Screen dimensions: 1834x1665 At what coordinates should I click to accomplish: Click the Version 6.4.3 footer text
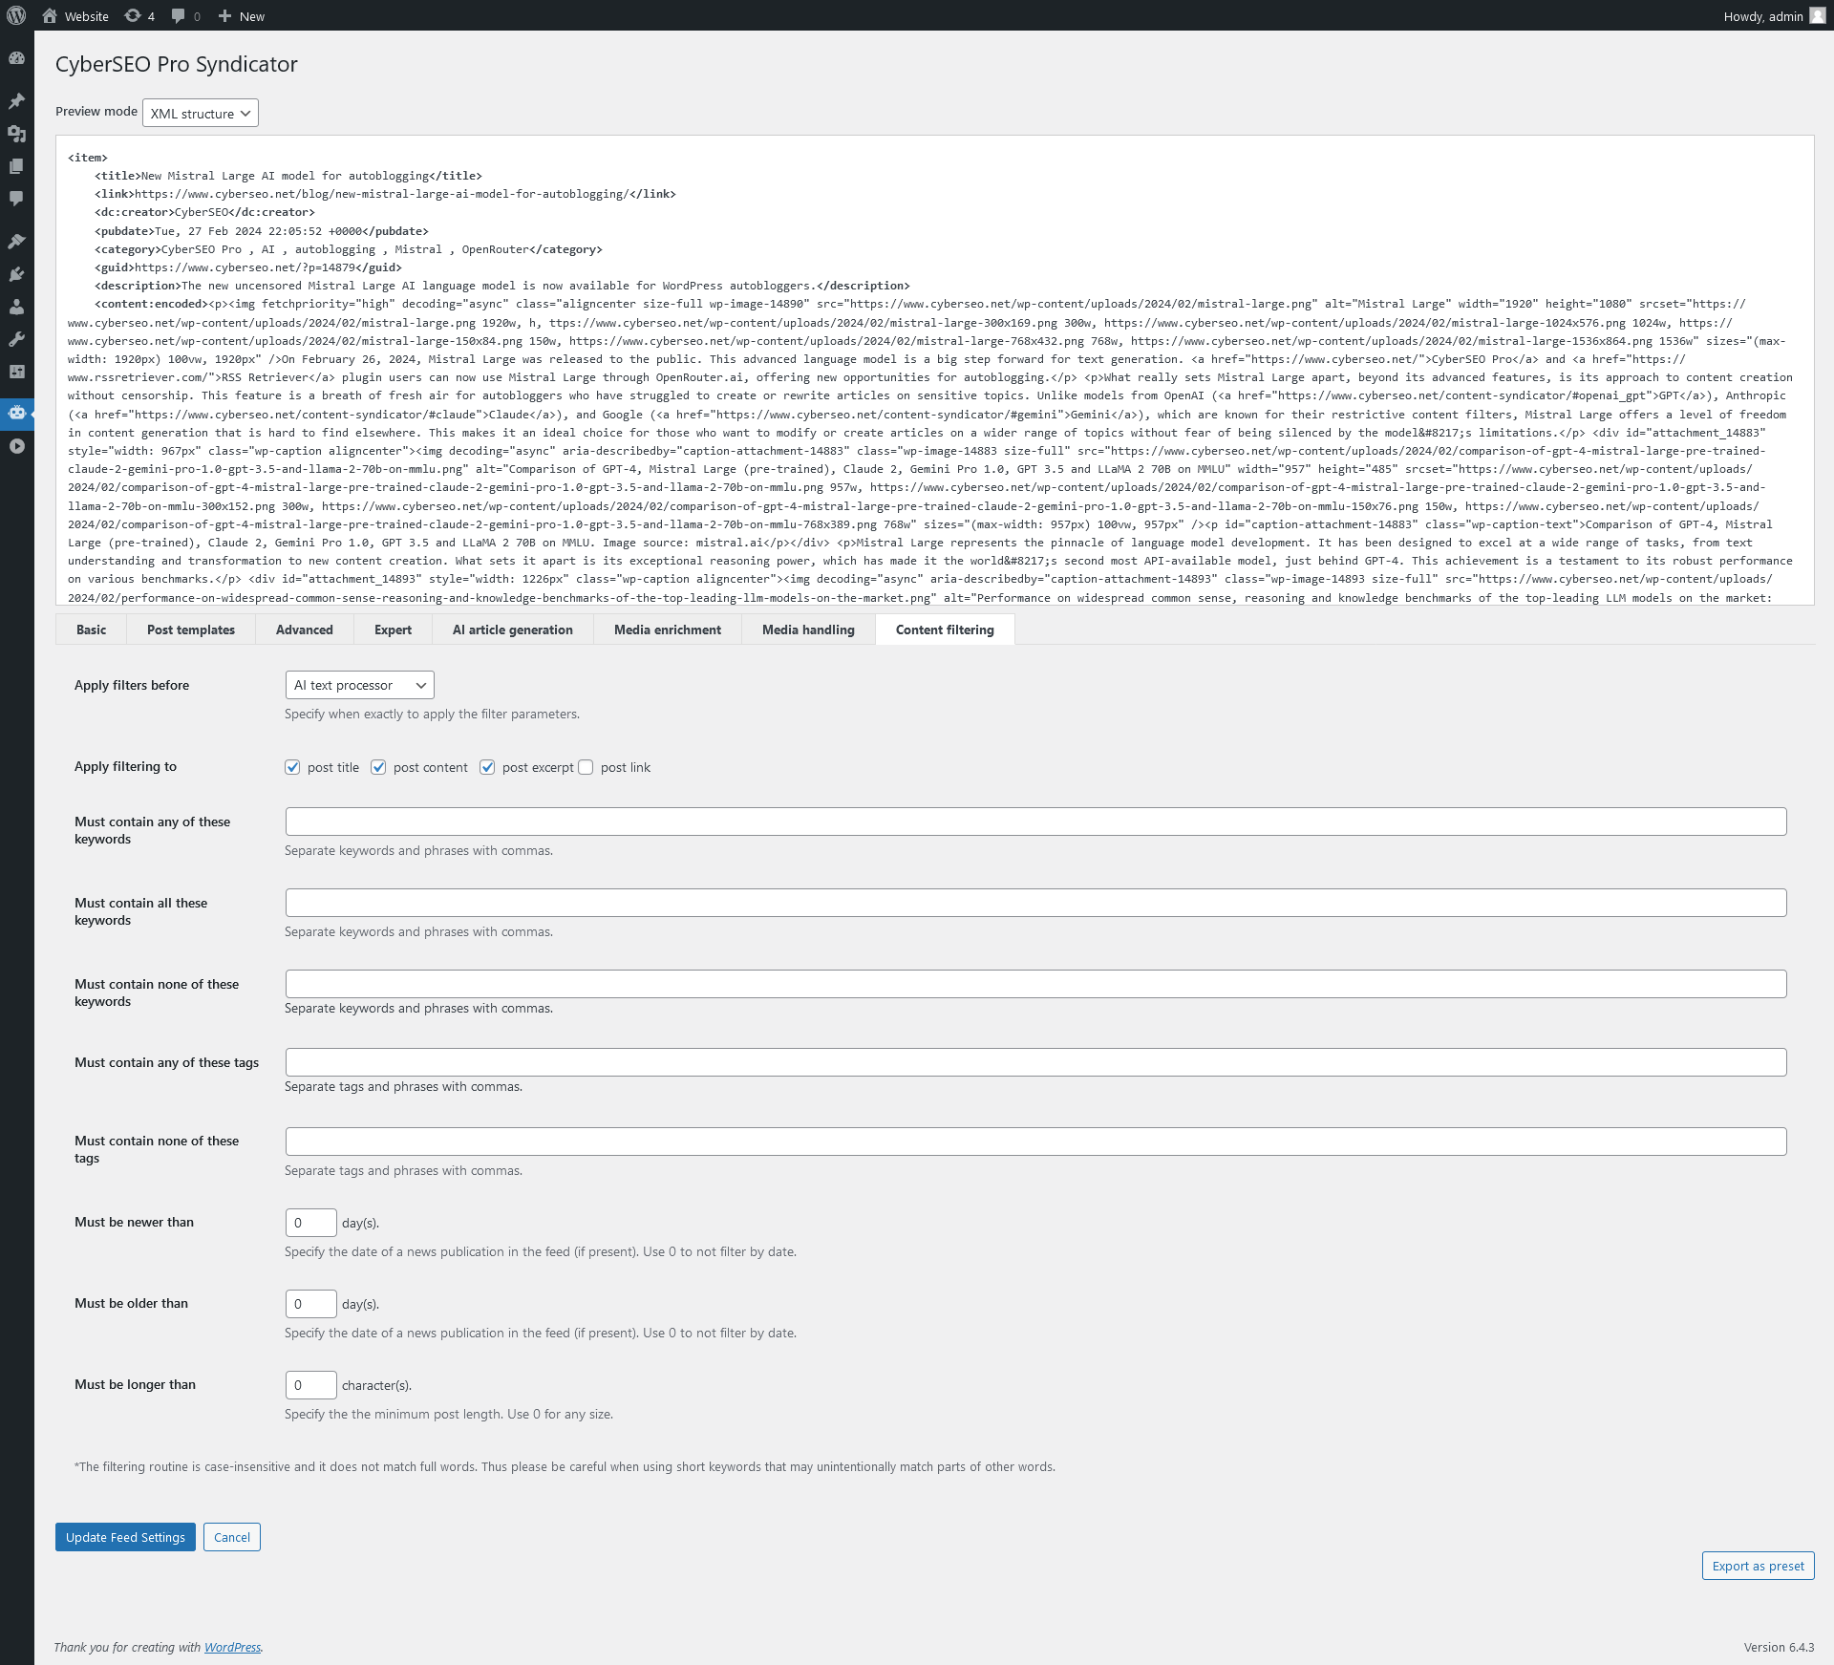1779,1647
